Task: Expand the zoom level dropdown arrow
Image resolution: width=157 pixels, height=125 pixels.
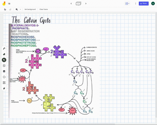Action: [x=20, y=9]
